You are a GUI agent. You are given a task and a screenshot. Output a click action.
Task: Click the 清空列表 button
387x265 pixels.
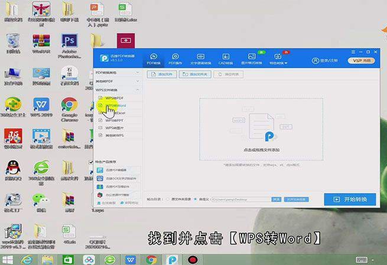[228, 74]
